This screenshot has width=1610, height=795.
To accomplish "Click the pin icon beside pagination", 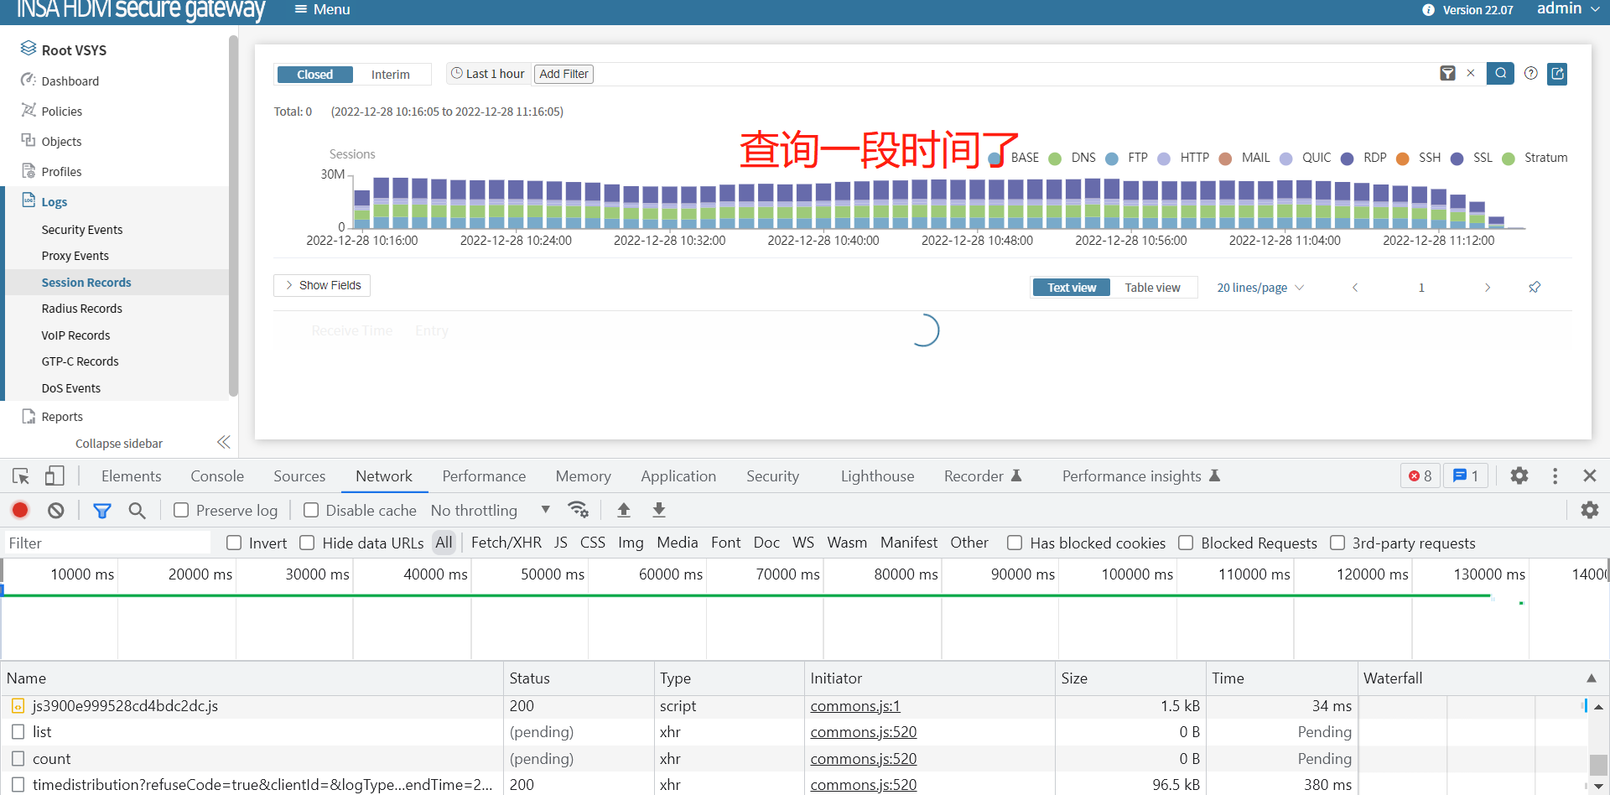I will pos(1535,288).
